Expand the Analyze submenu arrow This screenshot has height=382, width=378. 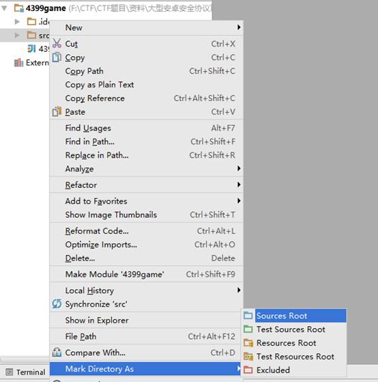point(239,168)
